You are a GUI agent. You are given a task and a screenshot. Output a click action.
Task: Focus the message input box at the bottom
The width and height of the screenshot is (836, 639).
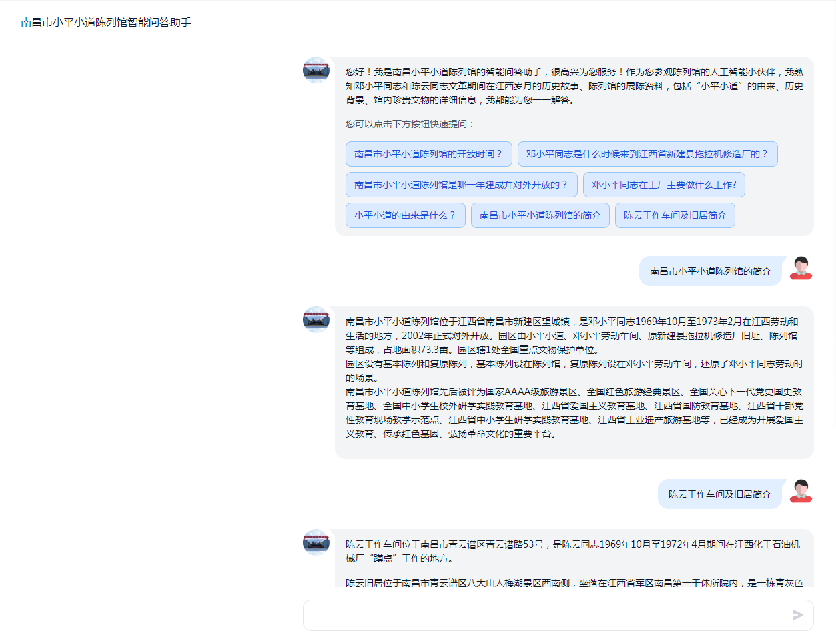544,615
